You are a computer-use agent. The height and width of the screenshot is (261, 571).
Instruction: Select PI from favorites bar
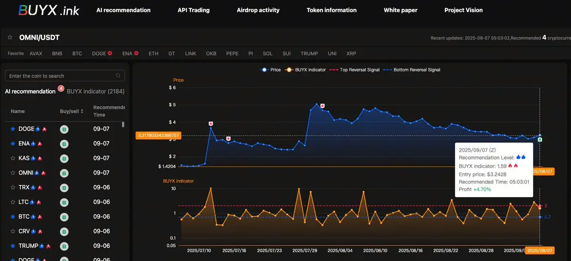(x=251, y=54)
